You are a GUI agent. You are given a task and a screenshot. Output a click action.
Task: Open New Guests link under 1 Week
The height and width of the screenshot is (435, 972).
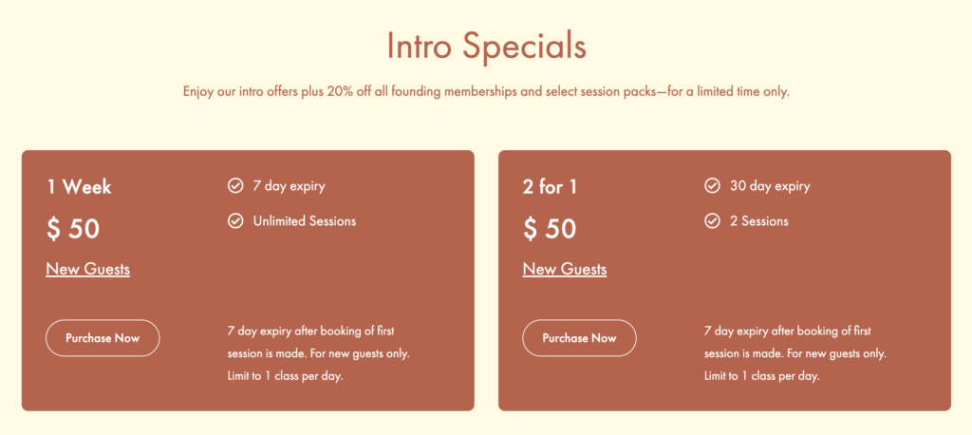[x=88, y=270]
